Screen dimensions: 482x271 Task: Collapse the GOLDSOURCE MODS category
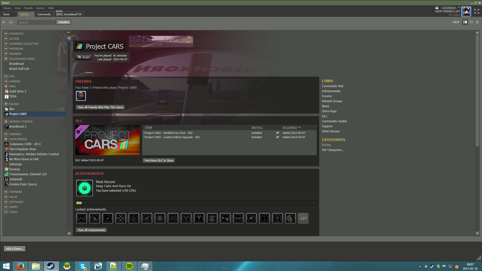(6, 59)
